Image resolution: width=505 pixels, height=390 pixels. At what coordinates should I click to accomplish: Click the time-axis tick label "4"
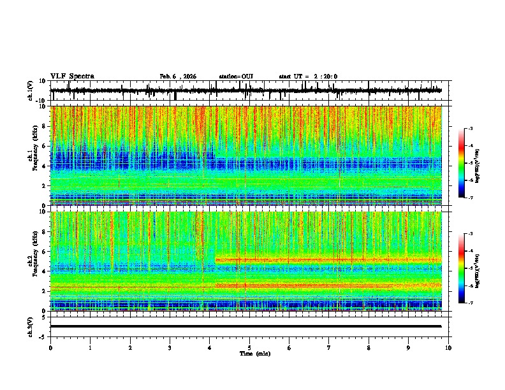(x=209, y=348)
